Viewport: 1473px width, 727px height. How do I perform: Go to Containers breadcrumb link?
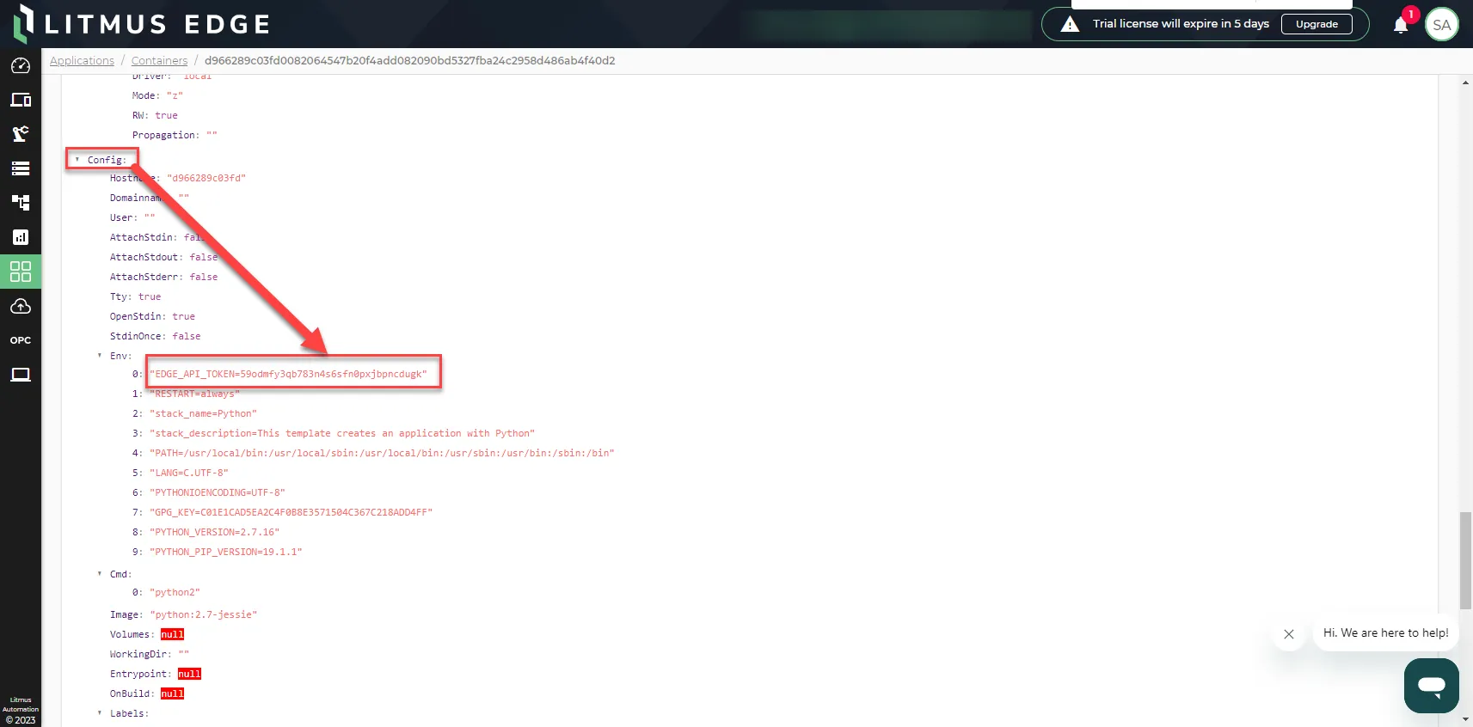159,61
